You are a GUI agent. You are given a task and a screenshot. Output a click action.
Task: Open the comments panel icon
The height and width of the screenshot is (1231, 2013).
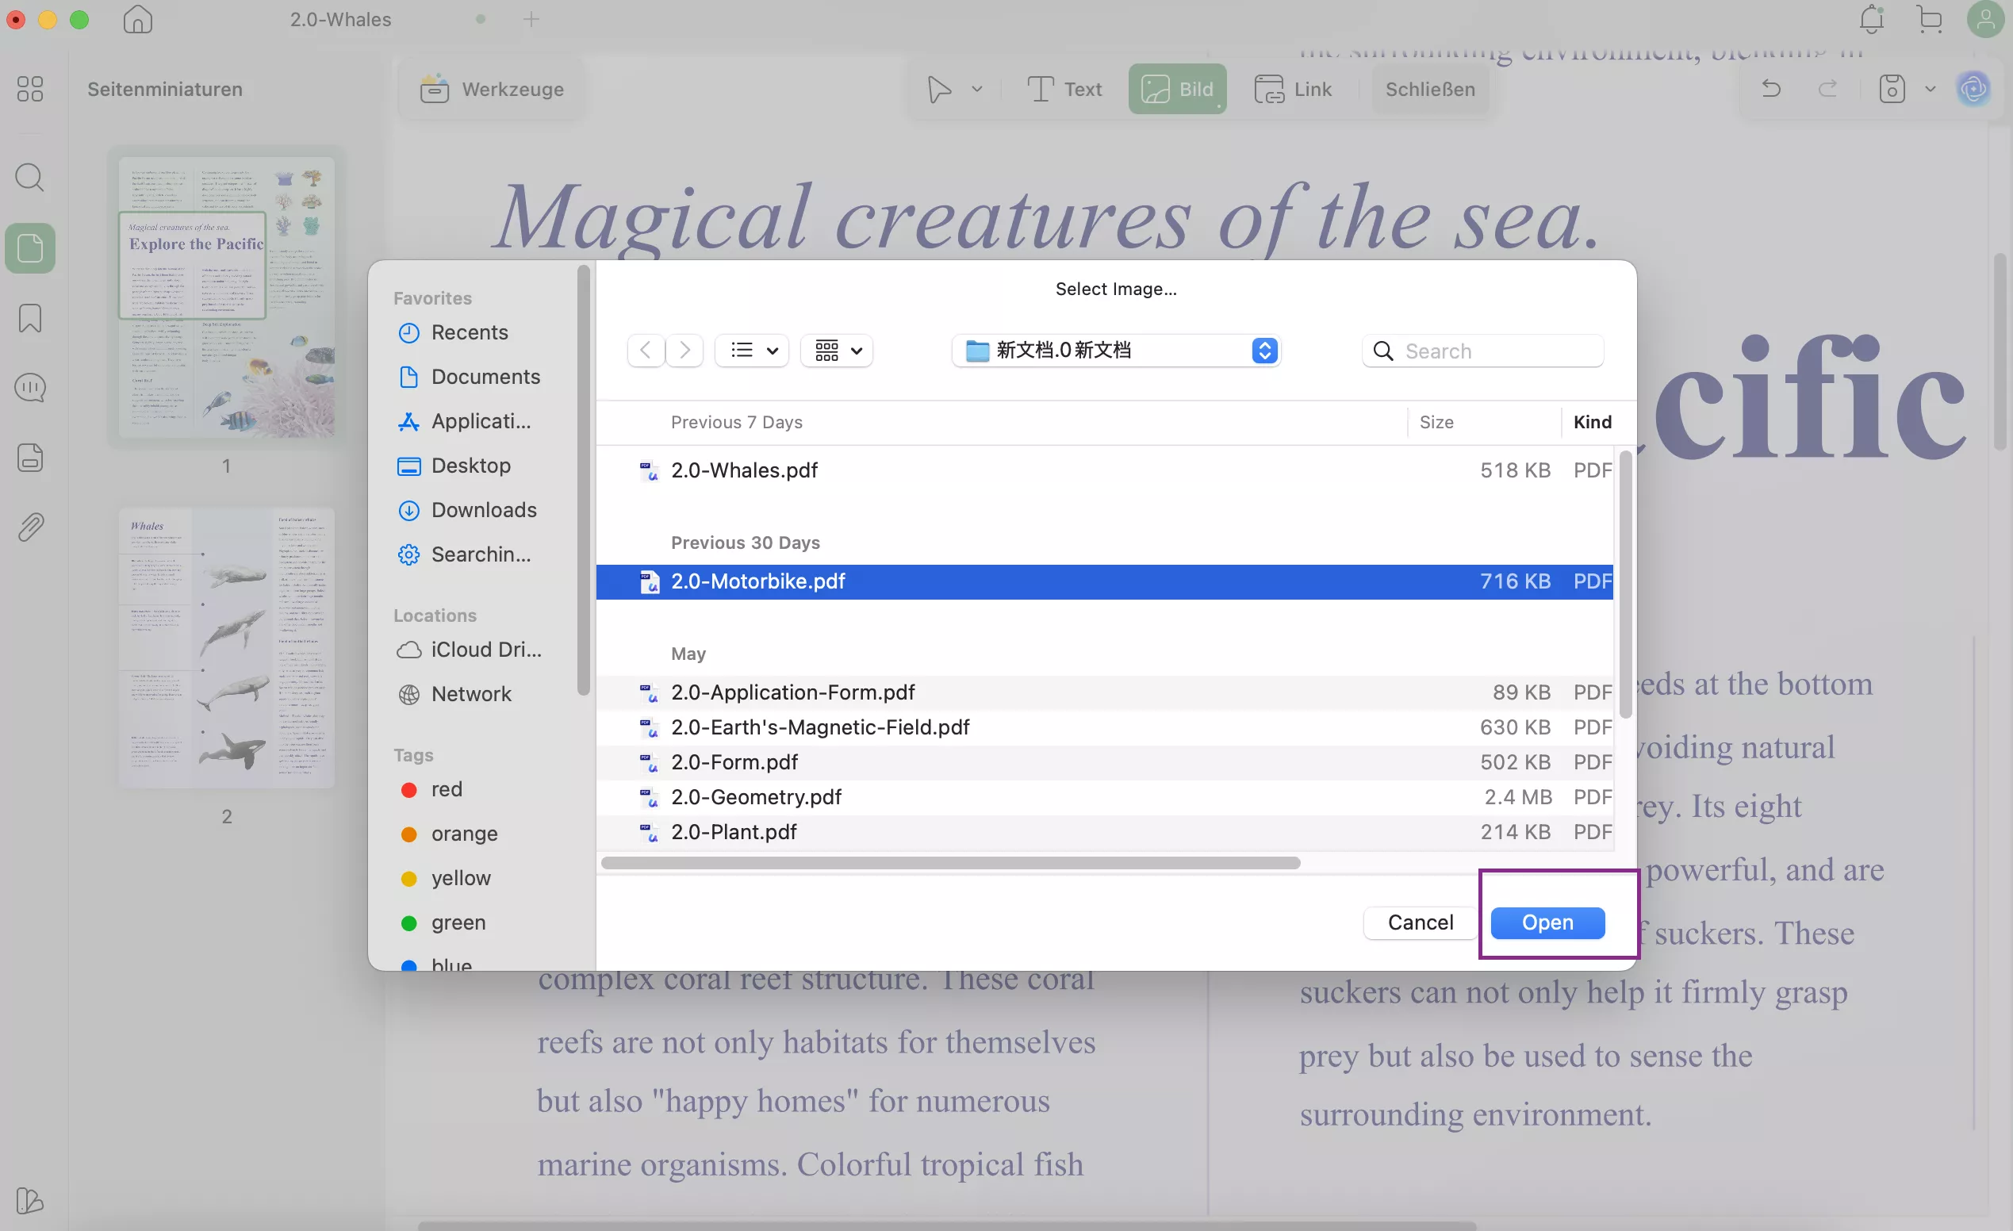(x=30, y=388)
